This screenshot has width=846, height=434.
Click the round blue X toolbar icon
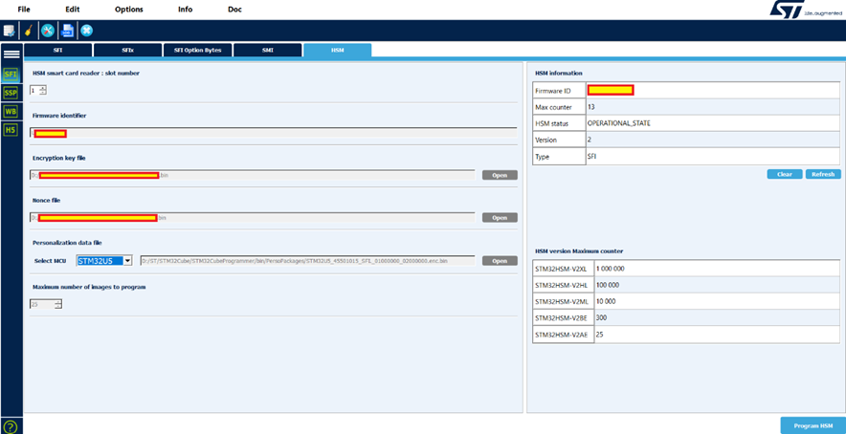tap(86, 31)
